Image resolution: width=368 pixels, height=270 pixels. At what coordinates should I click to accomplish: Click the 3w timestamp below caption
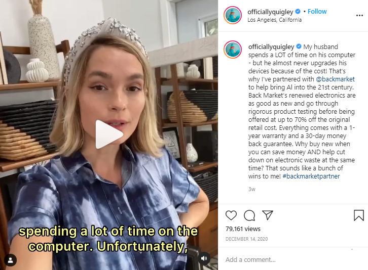point(252,189)
